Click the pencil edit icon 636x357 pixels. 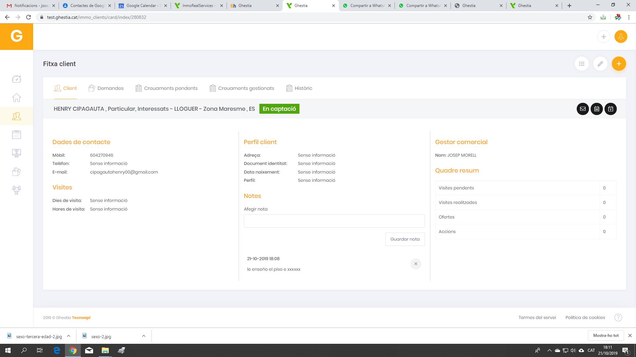click(600, 64)
